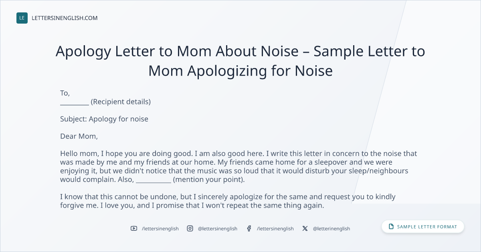
Task: Open the LETTERSINENGLISH.COM site link
Action: pos(65,18)
